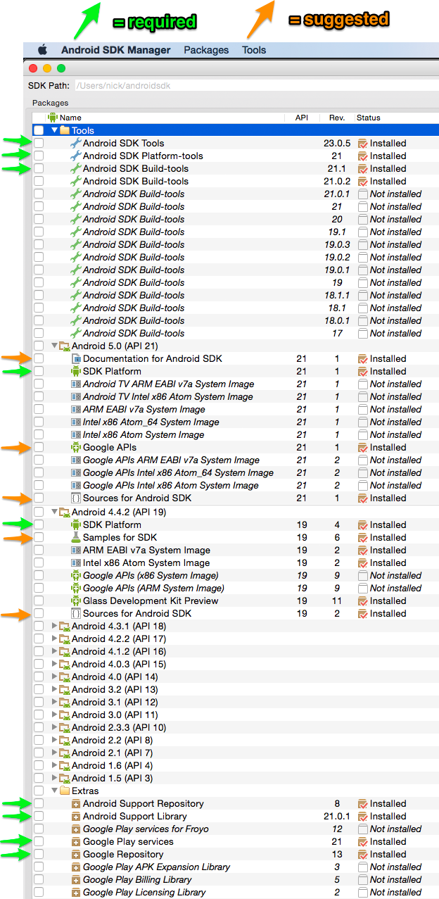Click Build-tools 21.0.2 wrench icon
Viewport: 439px width, 899px height.
[76, 181]
